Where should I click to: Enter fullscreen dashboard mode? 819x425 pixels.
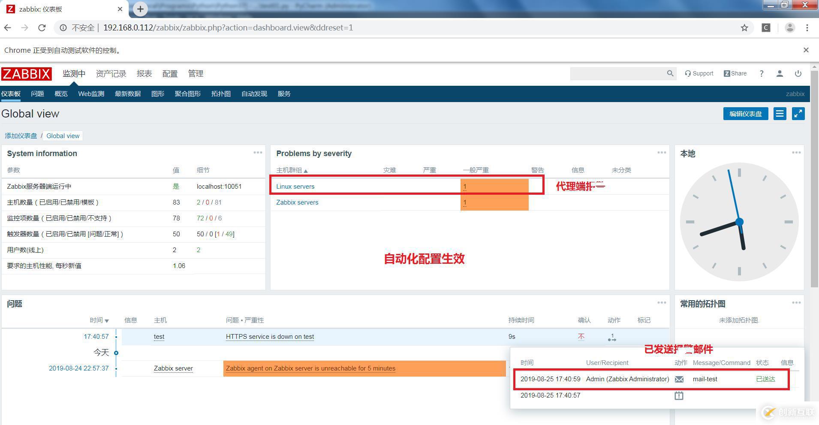(x=798, y=114)
